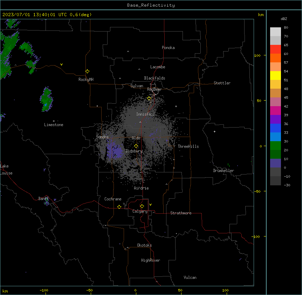Screen dimensions: 302x295
Task: Click the Base_Reflectivity title
Action: pos(151,5)
